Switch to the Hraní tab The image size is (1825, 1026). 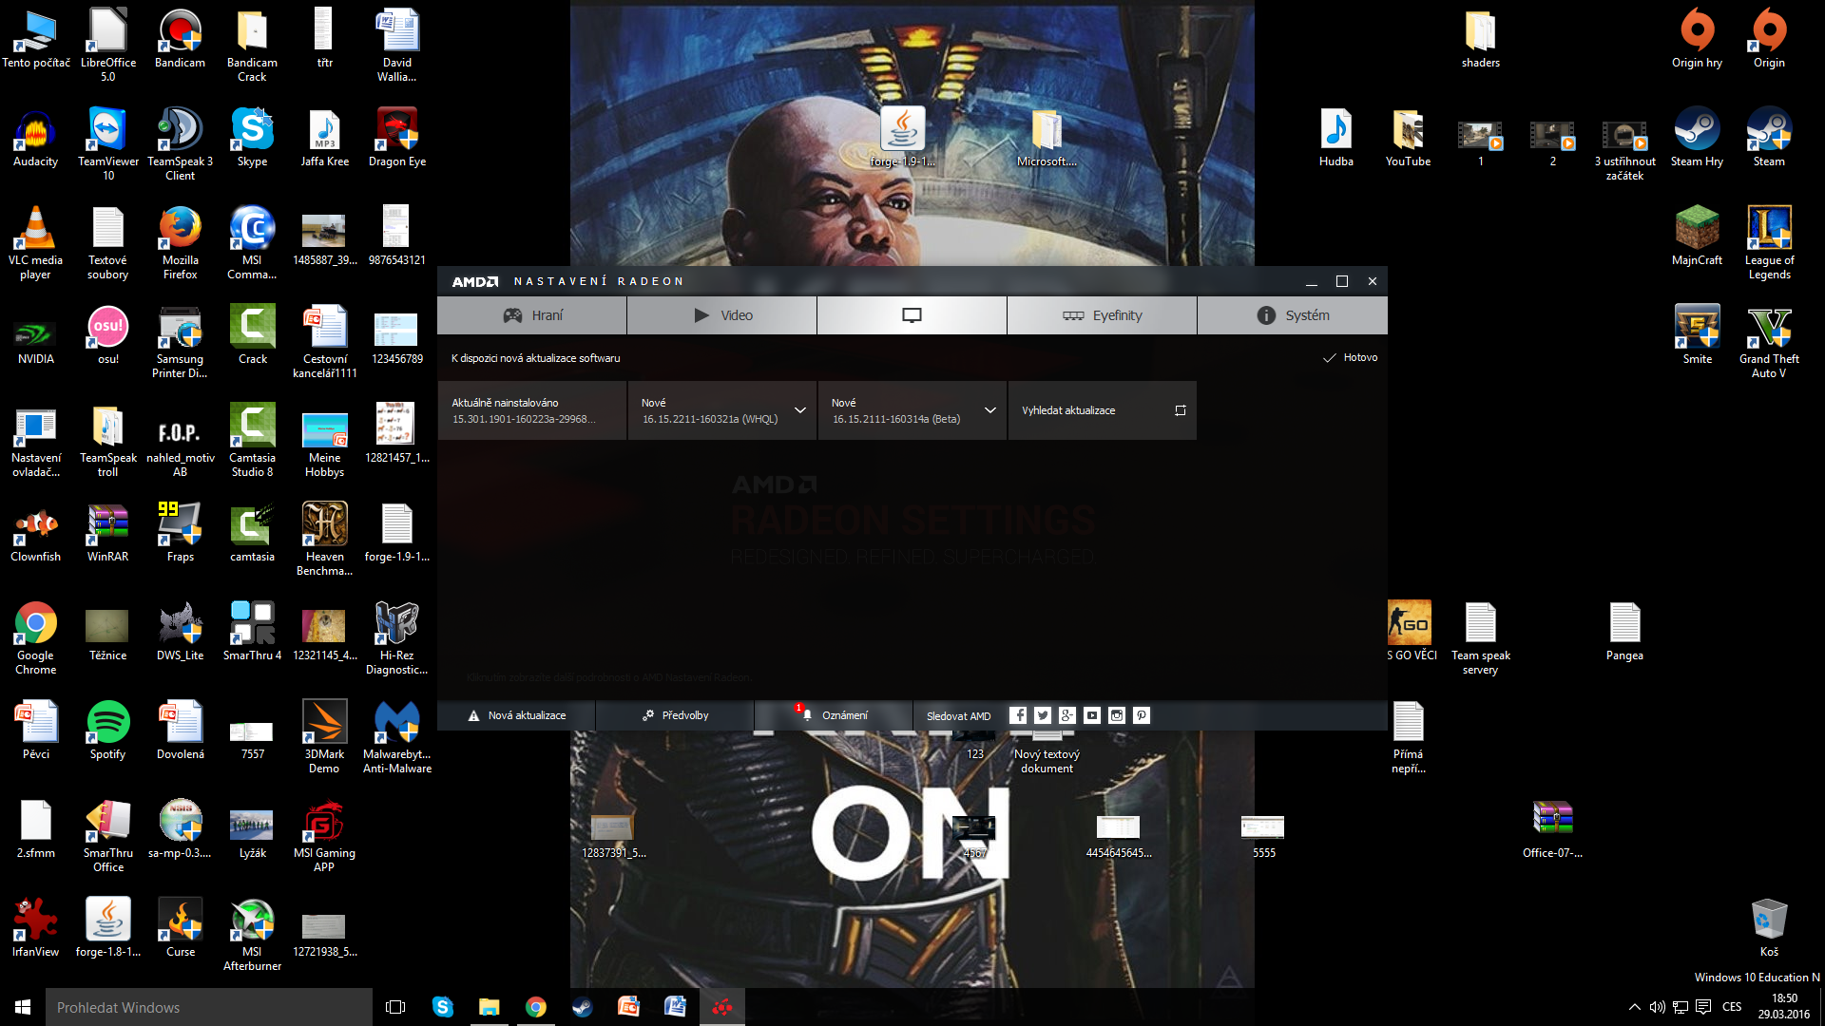(532, 315)
